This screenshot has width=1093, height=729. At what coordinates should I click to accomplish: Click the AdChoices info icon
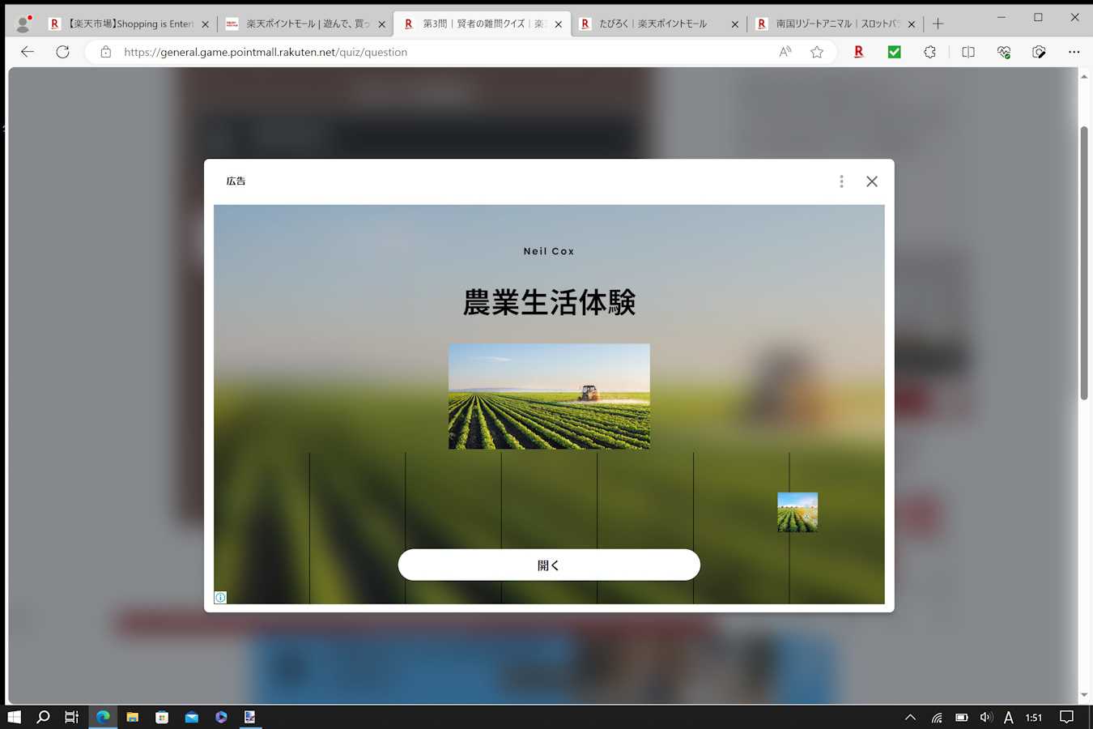tap(220, 598)
